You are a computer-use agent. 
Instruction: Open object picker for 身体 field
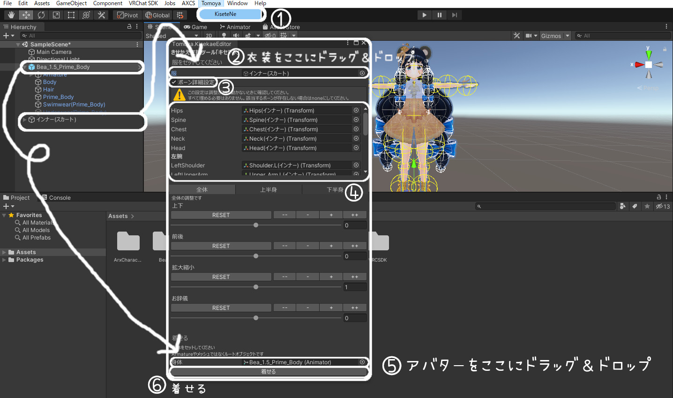coord(362,362)
